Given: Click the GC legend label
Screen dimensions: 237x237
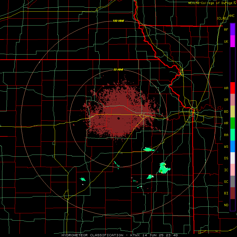Looking at the screenshot, I should (226, 182).
